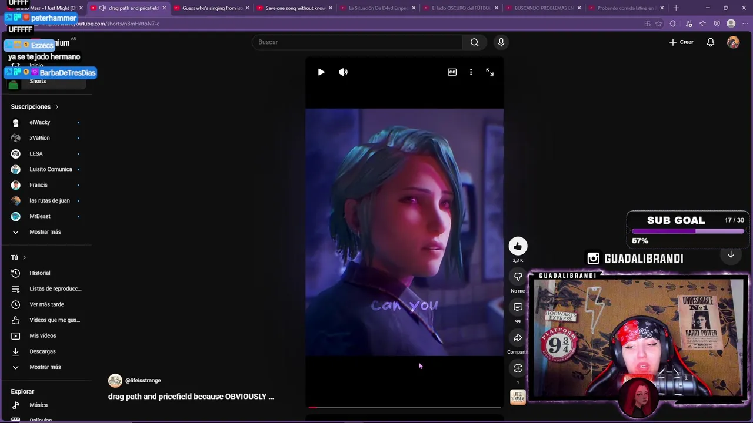Screen dimensions: 753x423
Task: Open @lifeisstrange channel link
Action: tap(143, 381)
